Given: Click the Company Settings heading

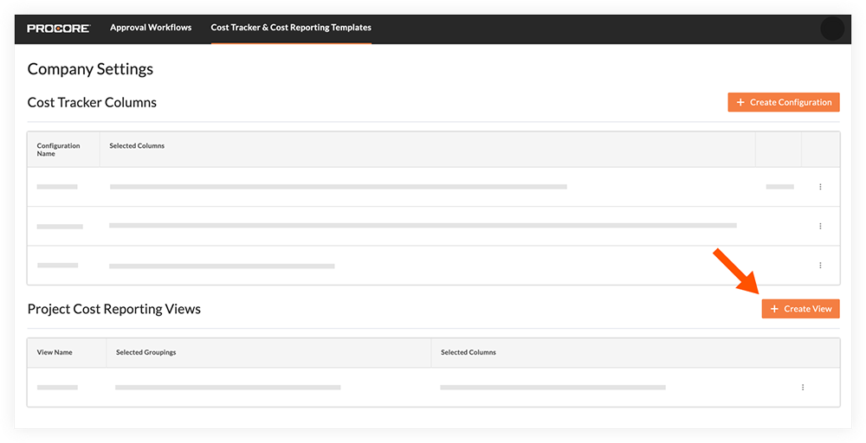Looking at the screenshot, I should (x=90, y=69).
